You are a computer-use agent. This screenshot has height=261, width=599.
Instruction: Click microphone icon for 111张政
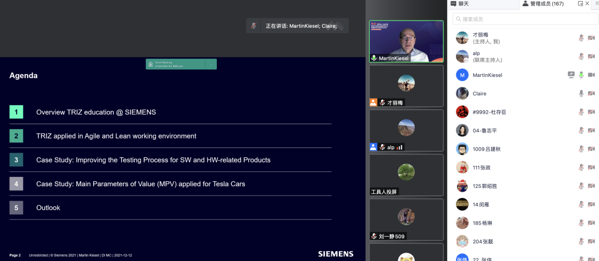[x=581, y=167]
